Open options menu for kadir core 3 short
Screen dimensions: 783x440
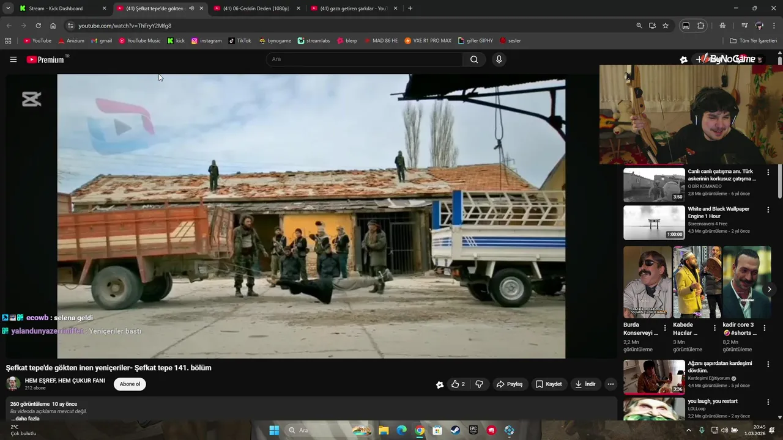[764, 328]
